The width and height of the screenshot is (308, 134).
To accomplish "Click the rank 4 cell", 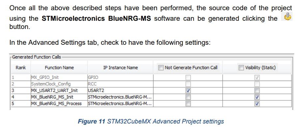I will [x=21, y=97].
